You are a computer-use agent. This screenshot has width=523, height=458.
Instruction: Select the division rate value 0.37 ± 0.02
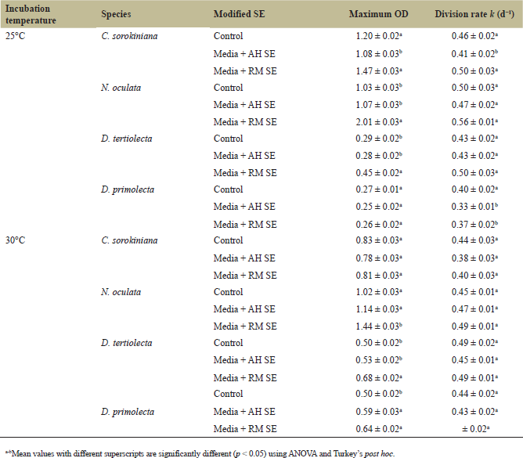[x=472, y=224]
